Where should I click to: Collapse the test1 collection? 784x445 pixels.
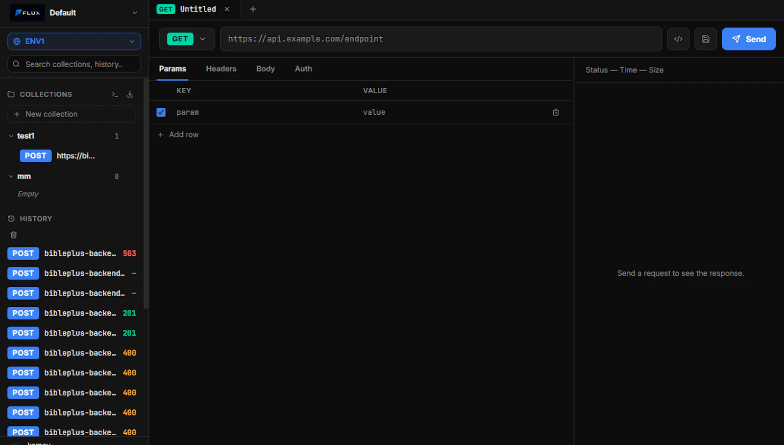coord(11,136)
